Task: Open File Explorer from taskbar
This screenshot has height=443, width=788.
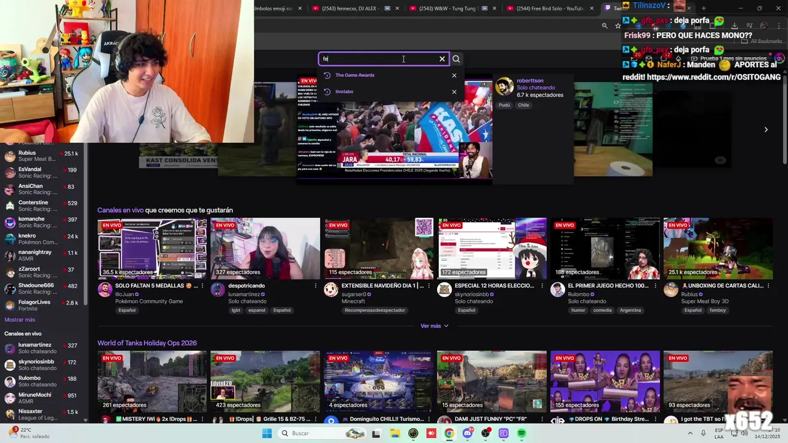Action: pos(395,433)
